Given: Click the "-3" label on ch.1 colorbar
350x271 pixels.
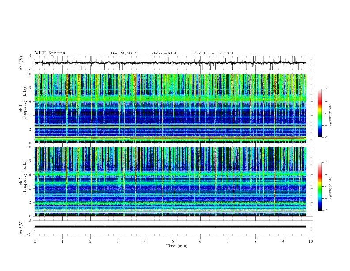Looking at the screenshot, I should point(326,89).
